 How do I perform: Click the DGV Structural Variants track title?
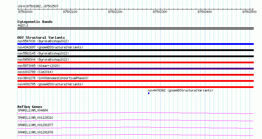tap(41, 38)
